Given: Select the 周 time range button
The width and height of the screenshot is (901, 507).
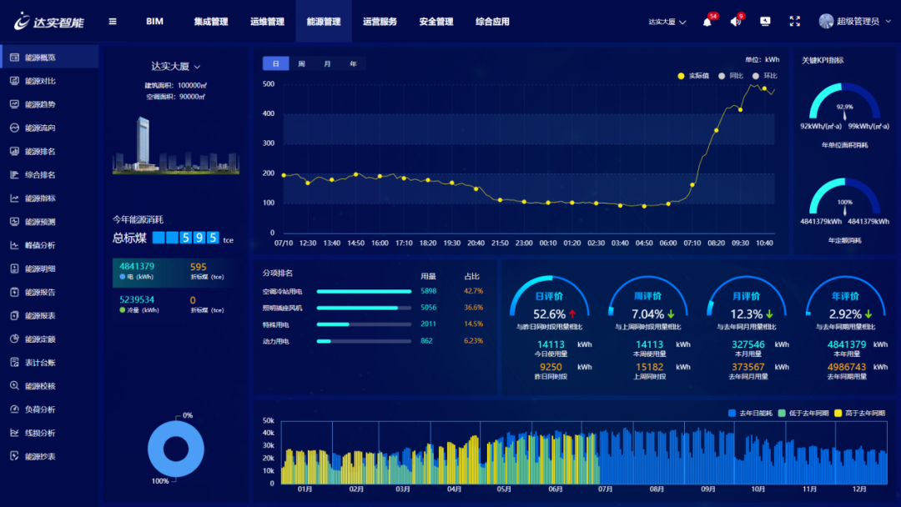Looking at the screenshot, I should pyautogui.click(x=302, y=63).
